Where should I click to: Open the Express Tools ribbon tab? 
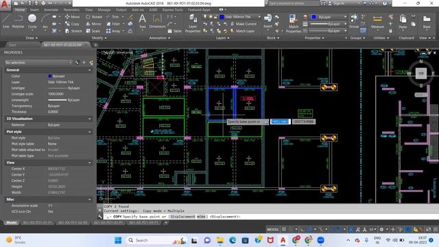(172, 10)
